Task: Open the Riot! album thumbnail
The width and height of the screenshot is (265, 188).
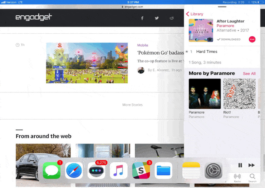Action: 239,94
